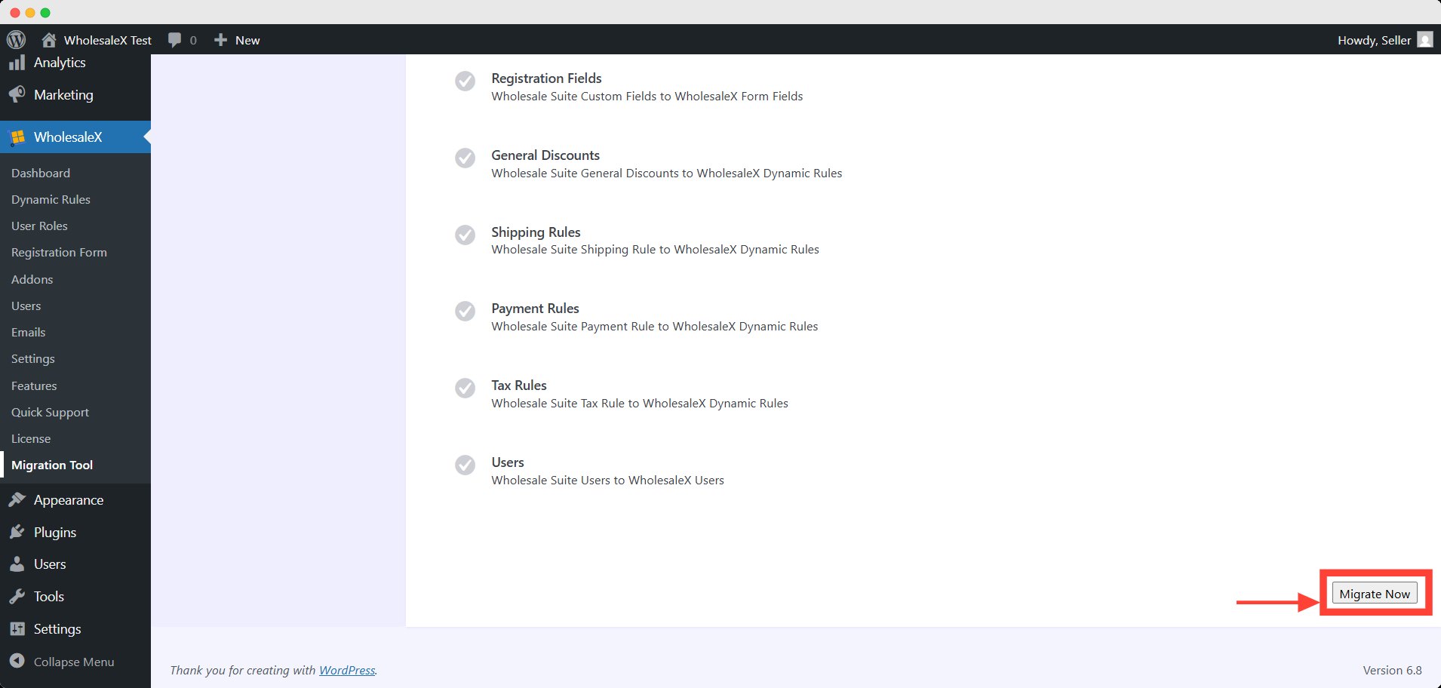Click the Users person icon in main menu
This screenshot has width=1441, height=688.
click(x=17, y=564)
